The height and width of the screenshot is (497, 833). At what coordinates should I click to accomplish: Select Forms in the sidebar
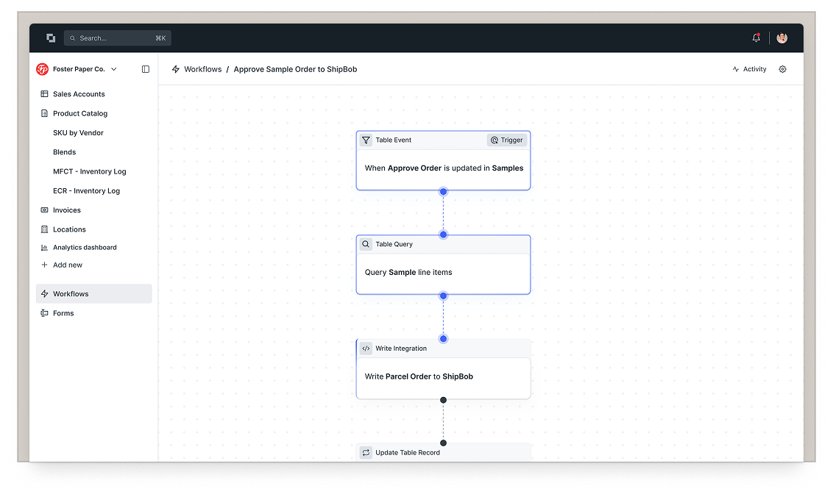(63, 313)
